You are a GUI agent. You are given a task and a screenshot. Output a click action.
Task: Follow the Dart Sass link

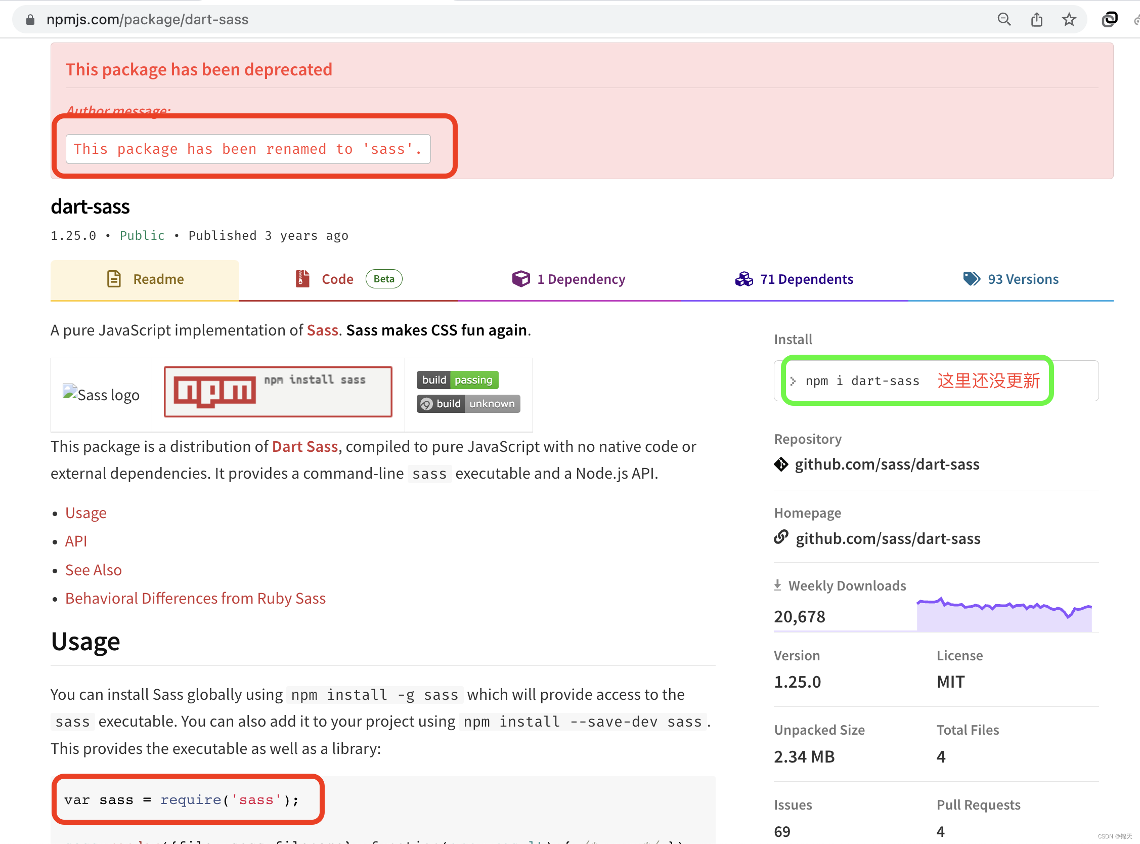305,446
